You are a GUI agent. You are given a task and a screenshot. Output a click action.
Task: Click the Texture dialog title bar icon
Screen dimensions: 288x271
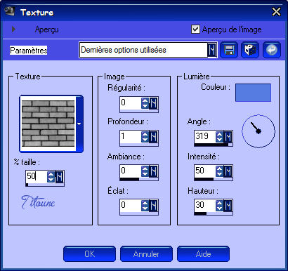point(10,11)
